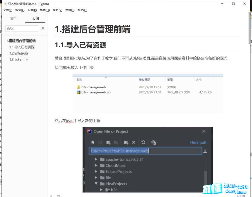Viewport: 252px width, 197px height.
Task: Click the IntelliJ logo in Open File dialog
Action: point(89,131)
